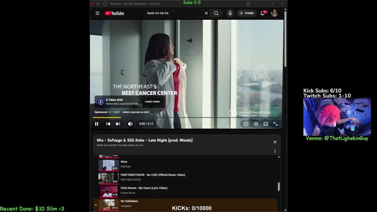Viewport: 377px width, 212px height.
Task: Open the YouTube hamburger guide menu
Action: click(97, 13)
